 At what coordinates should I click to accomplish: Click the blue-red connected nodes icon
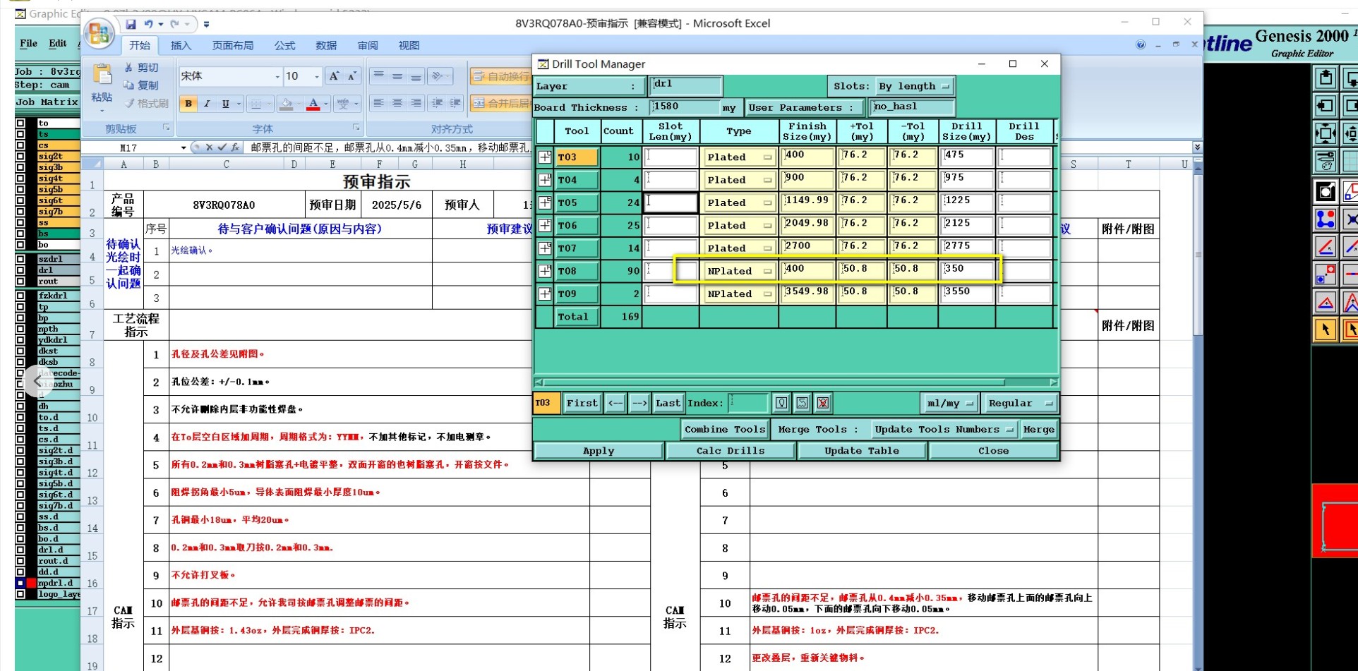point(1326,219)
